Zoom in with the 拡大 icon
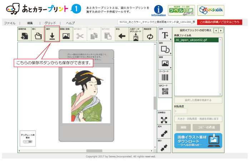The height and width of the screenshot is (161, 250). [x=164, y=134]
